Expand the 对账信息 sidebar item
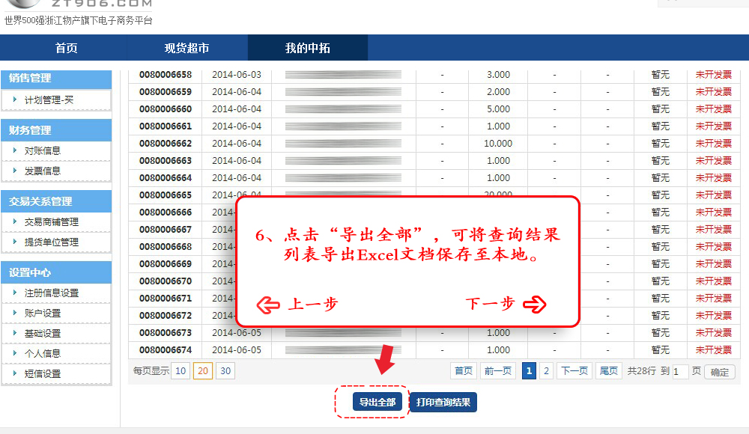The image size is (749, 434). click(43, 150)
